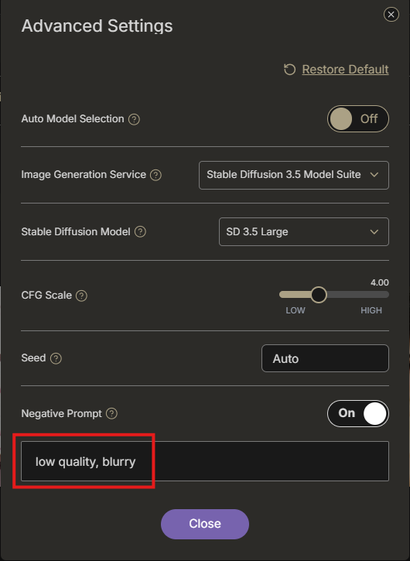Click the circular arrow Restore icon
Image resolution: width=410 pixels, height=561 pixels.
290,70
